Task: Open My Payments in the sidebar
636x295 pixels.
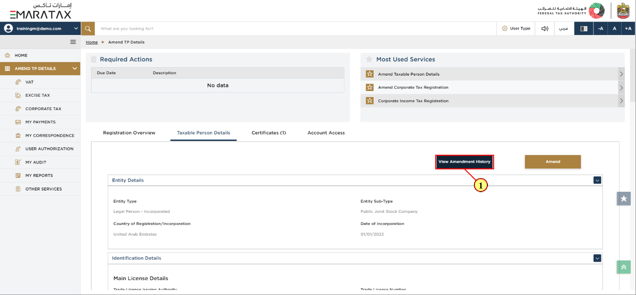Action: point(40,122)
